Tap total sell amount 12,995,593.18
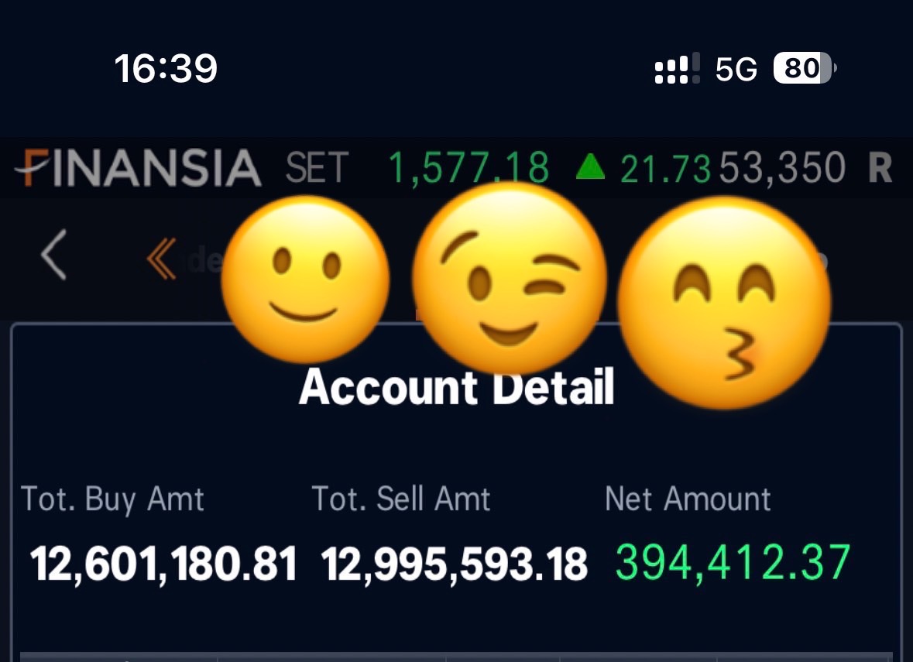The width and height of the screenshot is (913, 662). (454, 564)
